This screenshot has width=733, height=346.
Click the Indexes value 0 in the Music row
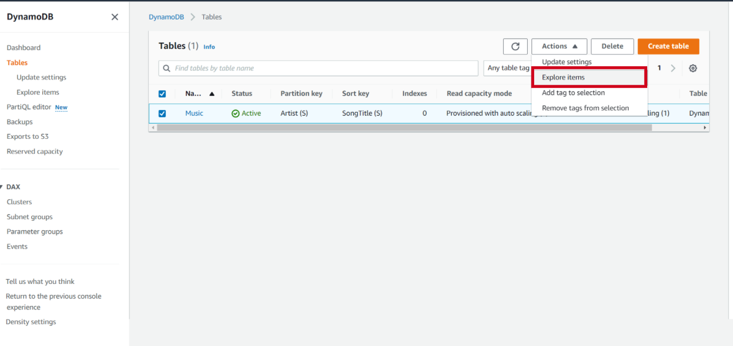pyautogui.click(x=425, y=114)
